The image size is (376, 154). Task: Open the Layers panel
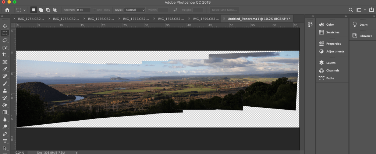pos(330,63)
